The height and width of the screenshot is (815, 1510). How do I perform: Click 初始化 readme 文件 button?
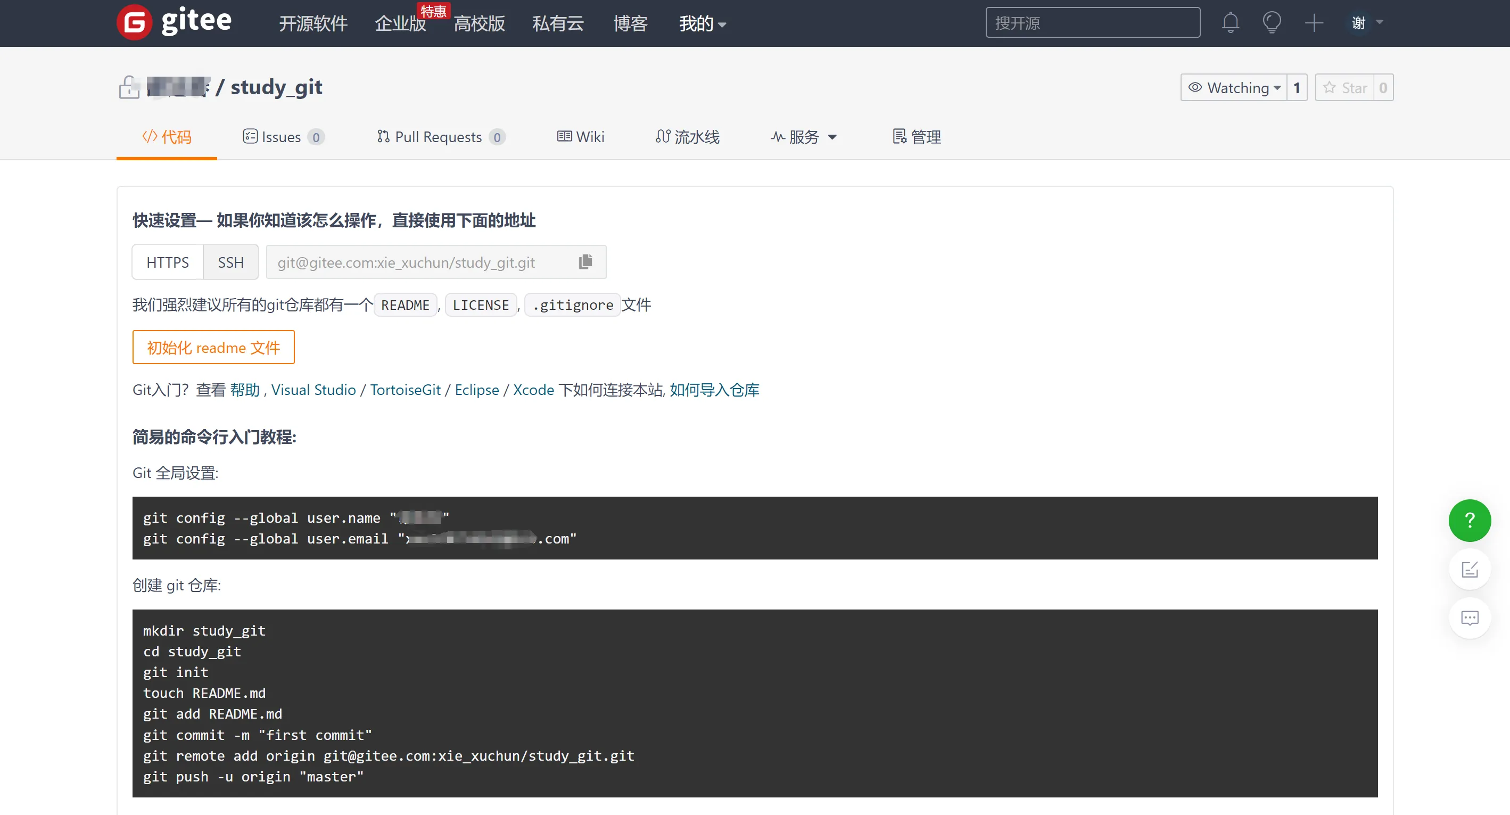click(x=213, y=347)
